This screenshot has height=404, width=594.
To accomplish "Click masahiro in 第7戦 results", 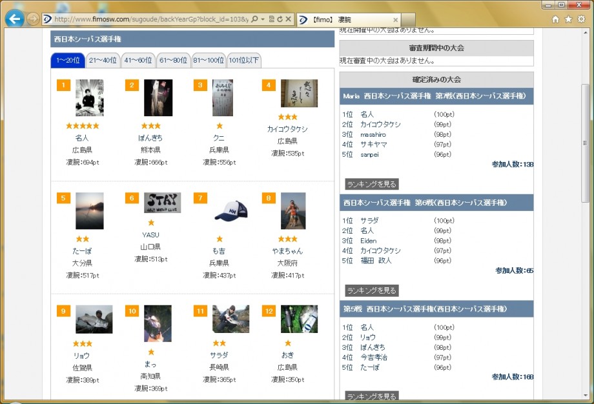I will (373, 134).
